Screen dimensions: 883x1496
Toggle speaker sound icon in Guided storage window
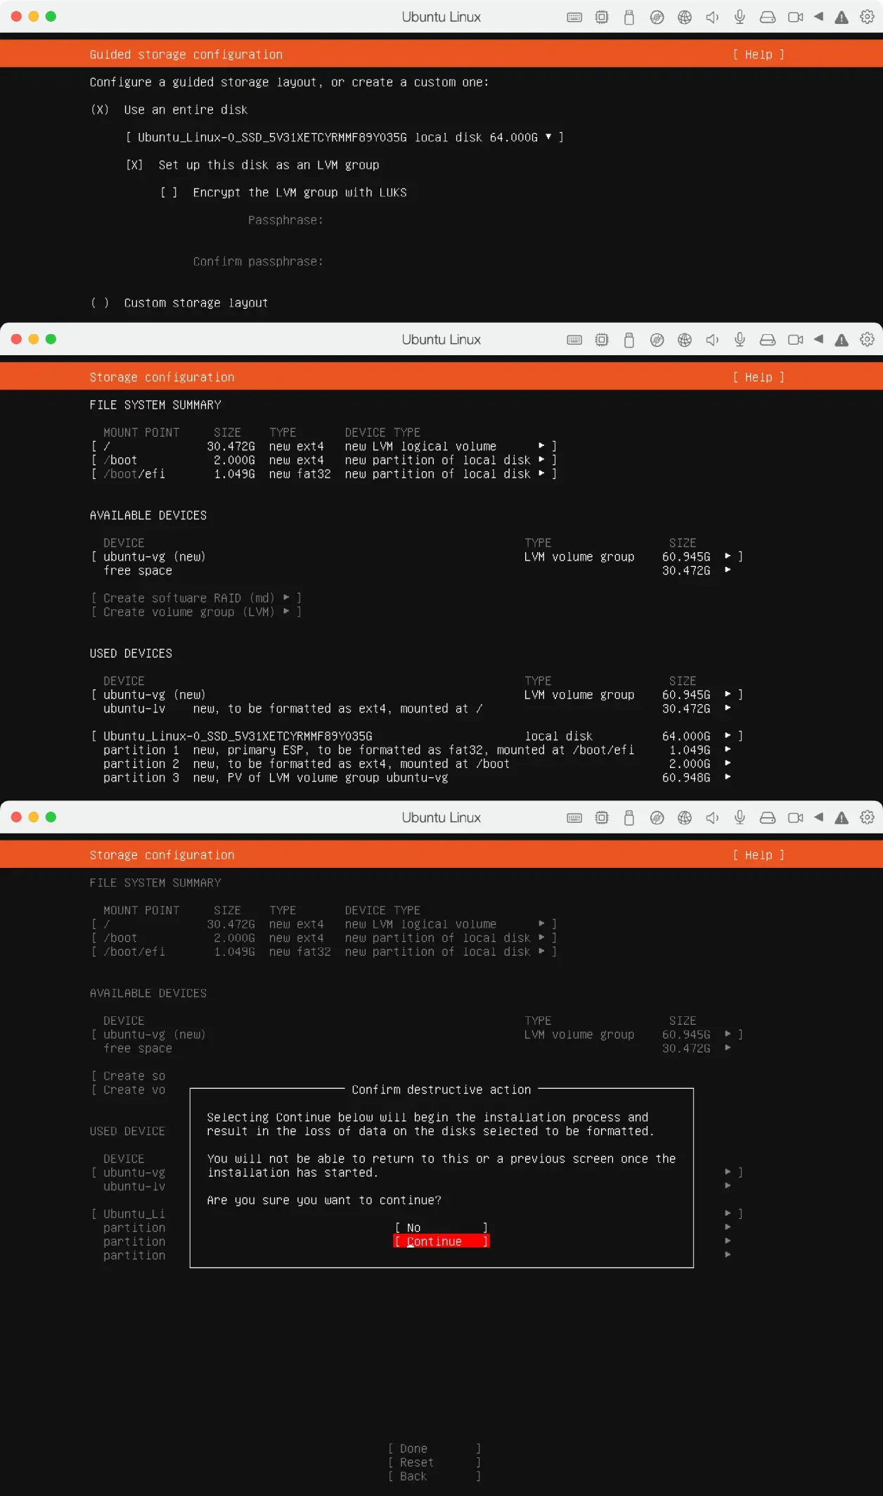click(x=712, y=17)
